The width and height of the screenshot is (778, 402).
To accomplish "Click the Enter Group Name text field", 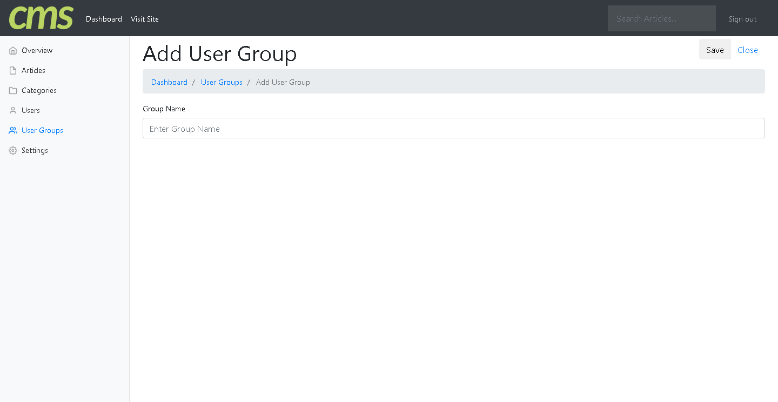I will [453, 129].
